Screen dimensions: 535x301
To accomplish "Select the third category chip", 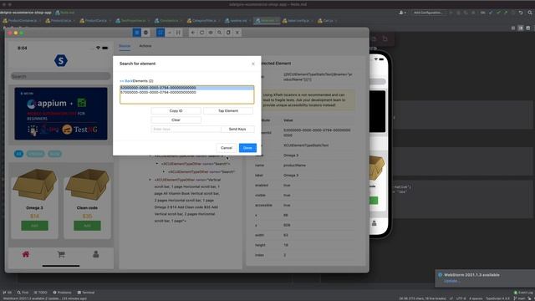I will (54, 154).
